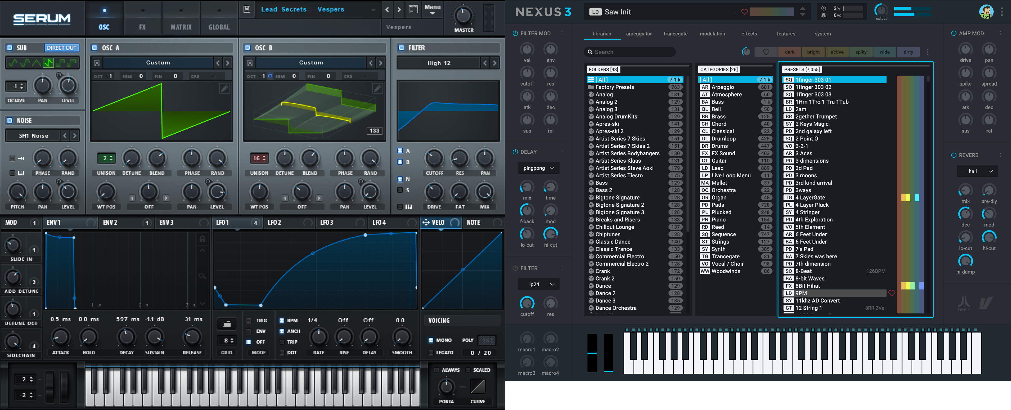The image size is (1011, 410).
Task: Open the OSC A waveform editor pencil
Action: 224,89
